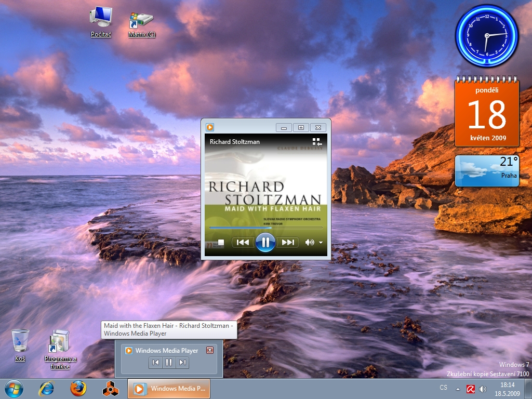Show hidden tray icons arrow
Screen dimensions: 532x399
click(x=458, y=389)
